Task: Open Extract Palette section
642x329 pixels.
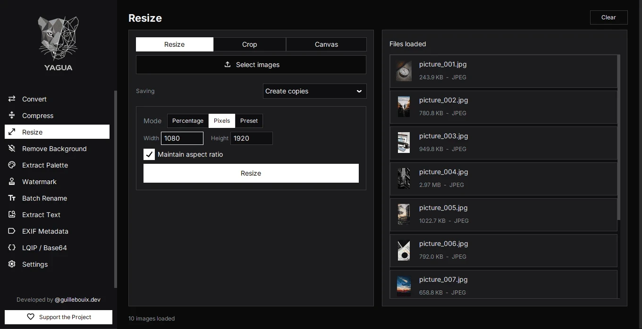Action: 57,165
